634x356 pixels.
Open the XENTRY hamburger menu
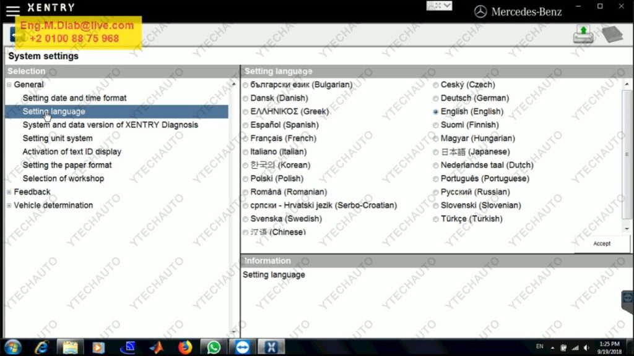click(x=12, y=10)
